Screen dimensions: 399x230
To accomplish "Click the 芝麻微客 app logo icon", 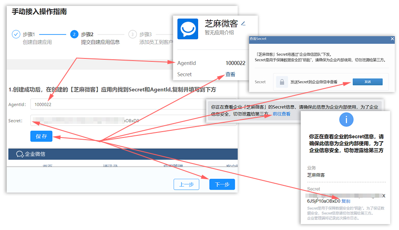I will tap(188, 29).
